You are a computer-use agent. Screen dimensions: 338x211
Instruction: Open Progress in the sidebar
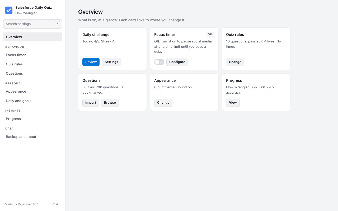click(x=32, y=119)
